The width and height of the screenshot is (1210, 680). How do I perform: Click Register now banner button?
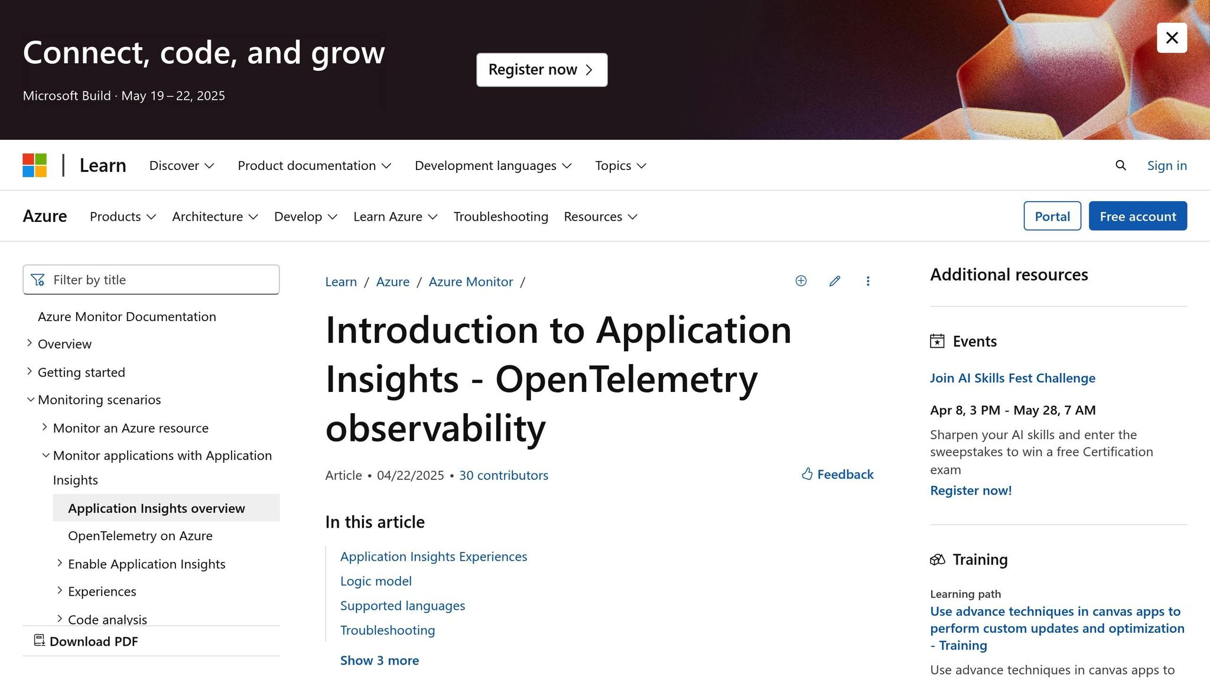[542, 70]
